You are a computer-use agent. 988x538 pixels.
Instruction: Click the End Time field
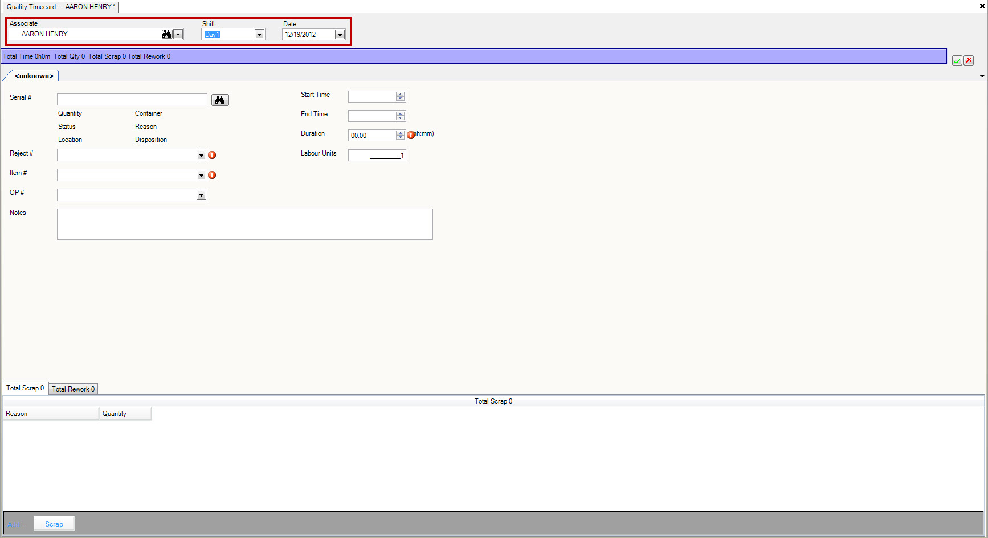click(372, 116)
